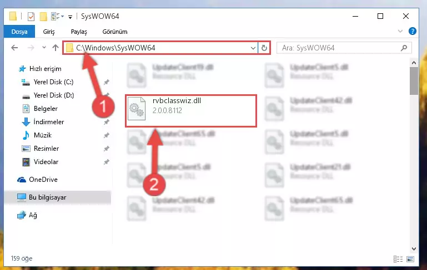Refresh the SysWOW64 folder

(x=264, y=48)
